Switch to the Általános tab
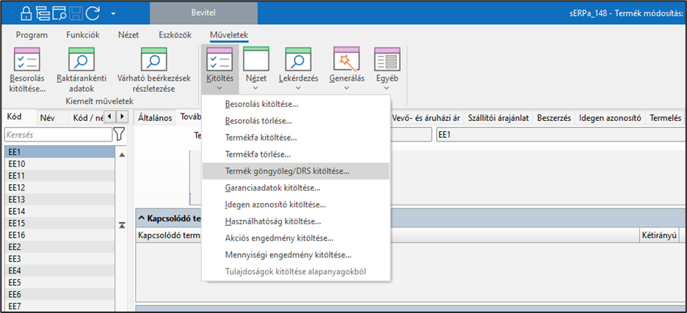The image size is (687, 313). point(155,117)
